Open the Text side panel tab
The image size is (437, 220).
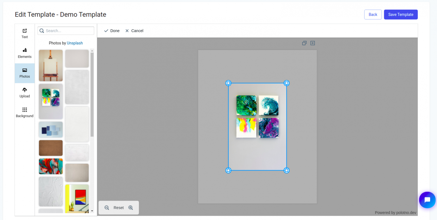[25, 34]
